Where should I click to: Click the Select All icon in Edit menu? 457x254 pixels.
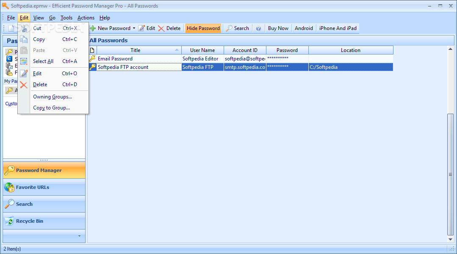click(x=24, y=61)
